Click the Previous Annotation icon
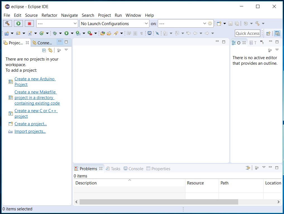The image size is (284, 214). coord(177,33)
